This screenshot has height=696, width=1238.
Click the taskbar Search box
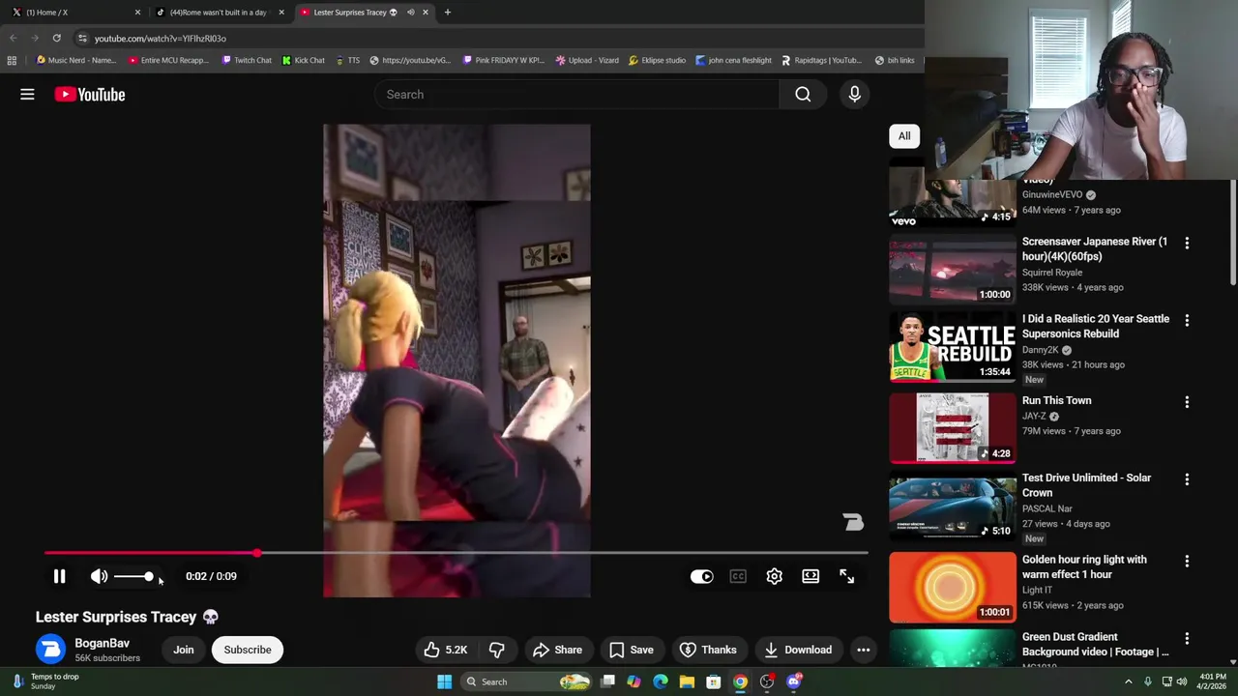525,681
